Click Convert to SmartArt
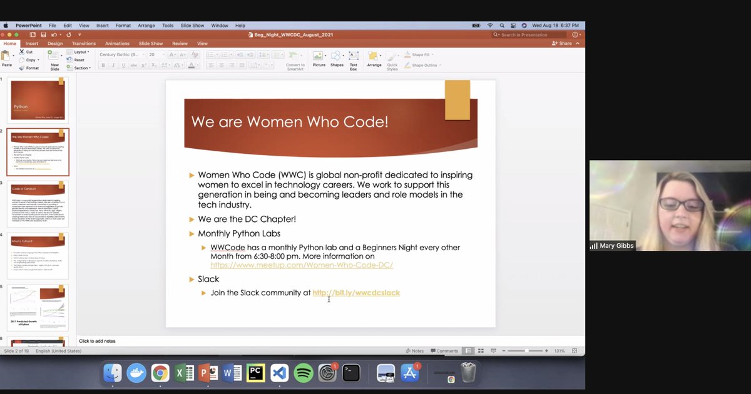Screen dimensions: 751x394 point(295,61)
